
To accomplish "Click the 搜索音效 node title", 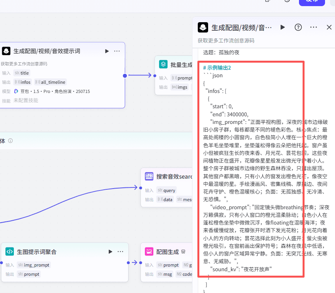I will point(174,177).
